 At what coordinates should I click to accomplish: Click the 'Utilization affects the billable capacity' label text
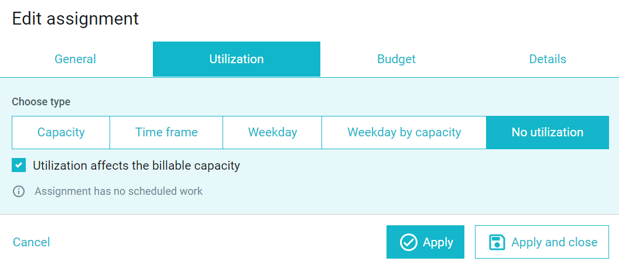click(x=136, y=166)
